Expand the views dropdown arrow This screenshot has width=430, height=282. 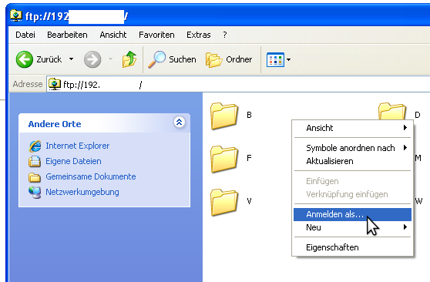click(288, 59)
